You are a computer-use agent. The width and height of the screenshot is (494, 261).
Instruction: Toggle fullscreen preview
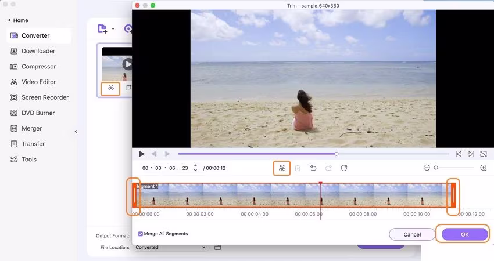point(484,154)
